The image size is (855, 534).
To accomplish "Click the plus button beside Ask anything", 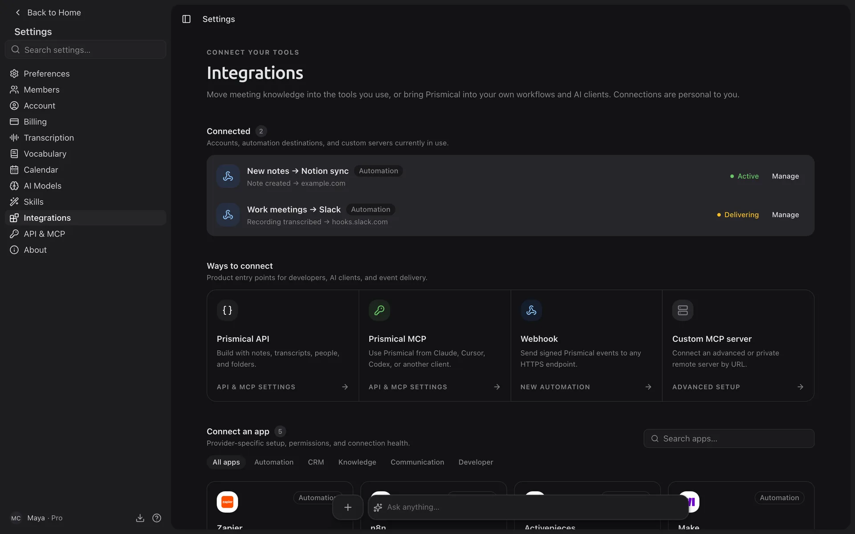I will [x=348, y=507].
